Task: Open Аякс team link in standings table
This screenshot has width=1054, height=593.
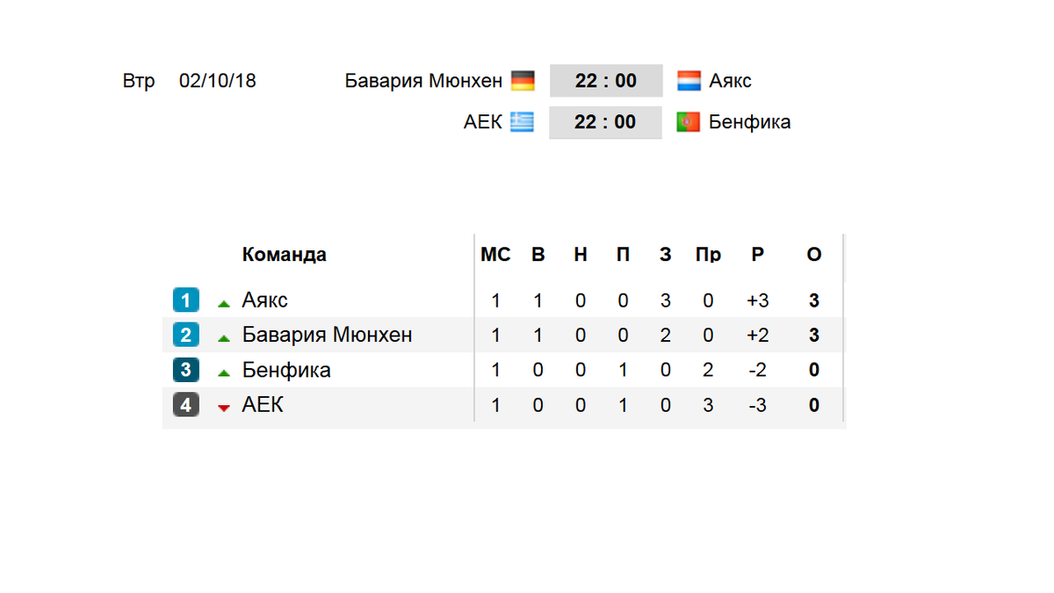Action: pos(265,300)
